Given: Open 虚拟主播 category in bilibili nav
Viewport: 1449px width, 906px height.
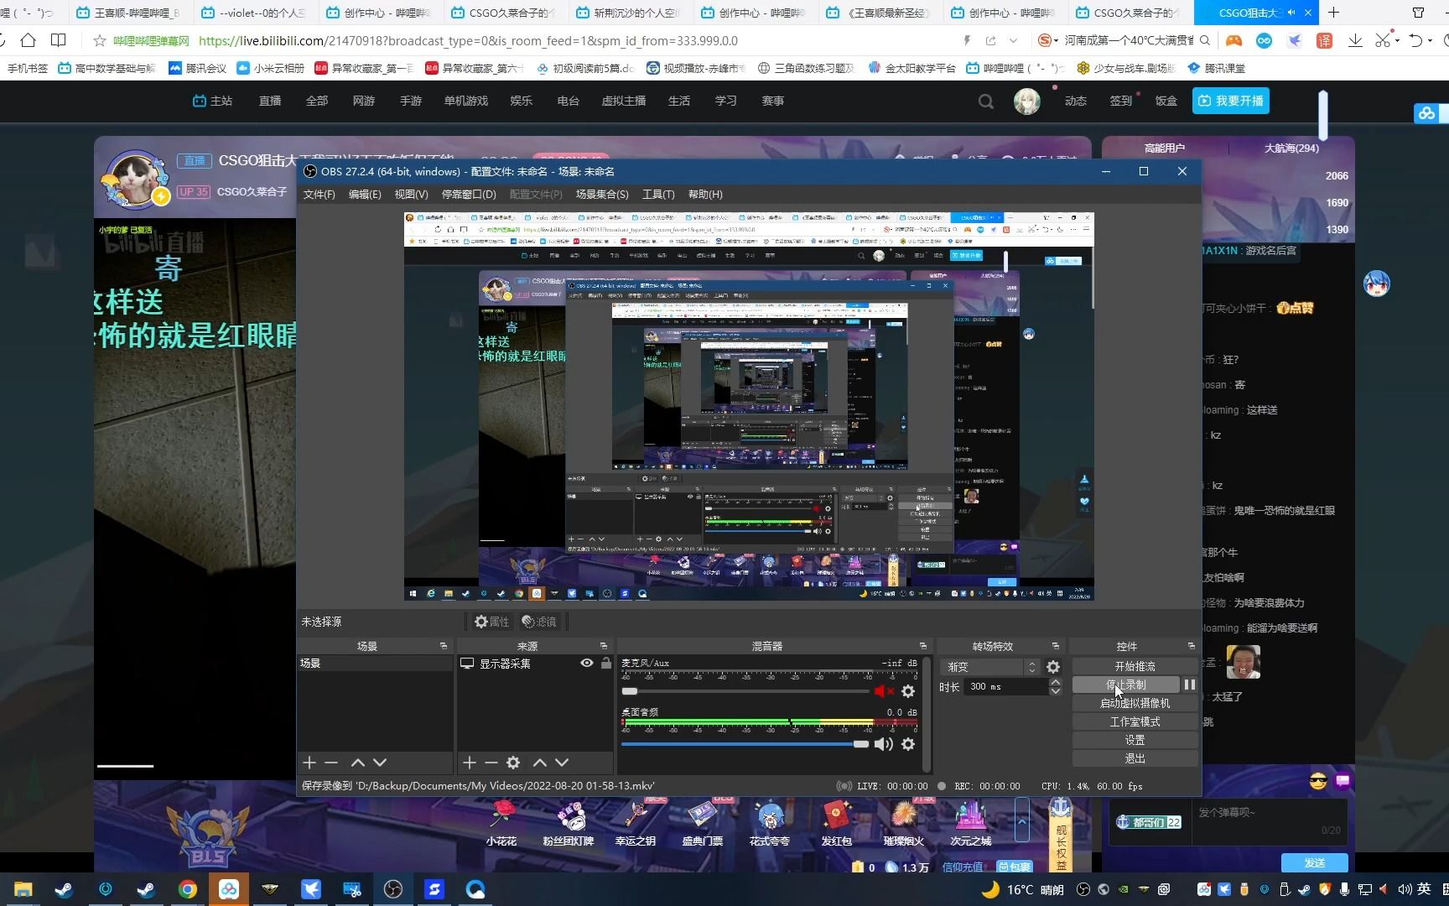Looking at the screenshot, I should tap(624, 101).
